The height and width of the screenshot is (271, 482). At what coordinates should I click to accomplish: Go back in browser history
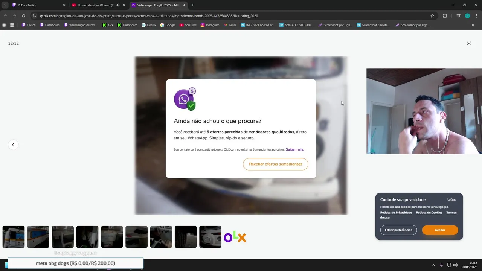[5, 16]
